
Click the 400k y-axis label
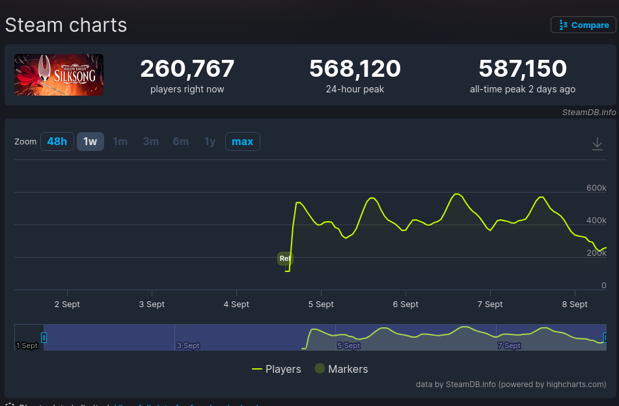tap(596, 220)
